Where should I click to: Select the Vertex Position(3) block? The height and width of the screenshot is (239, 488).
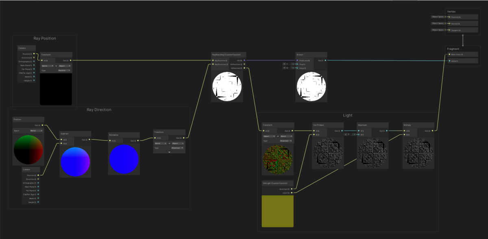463,17
